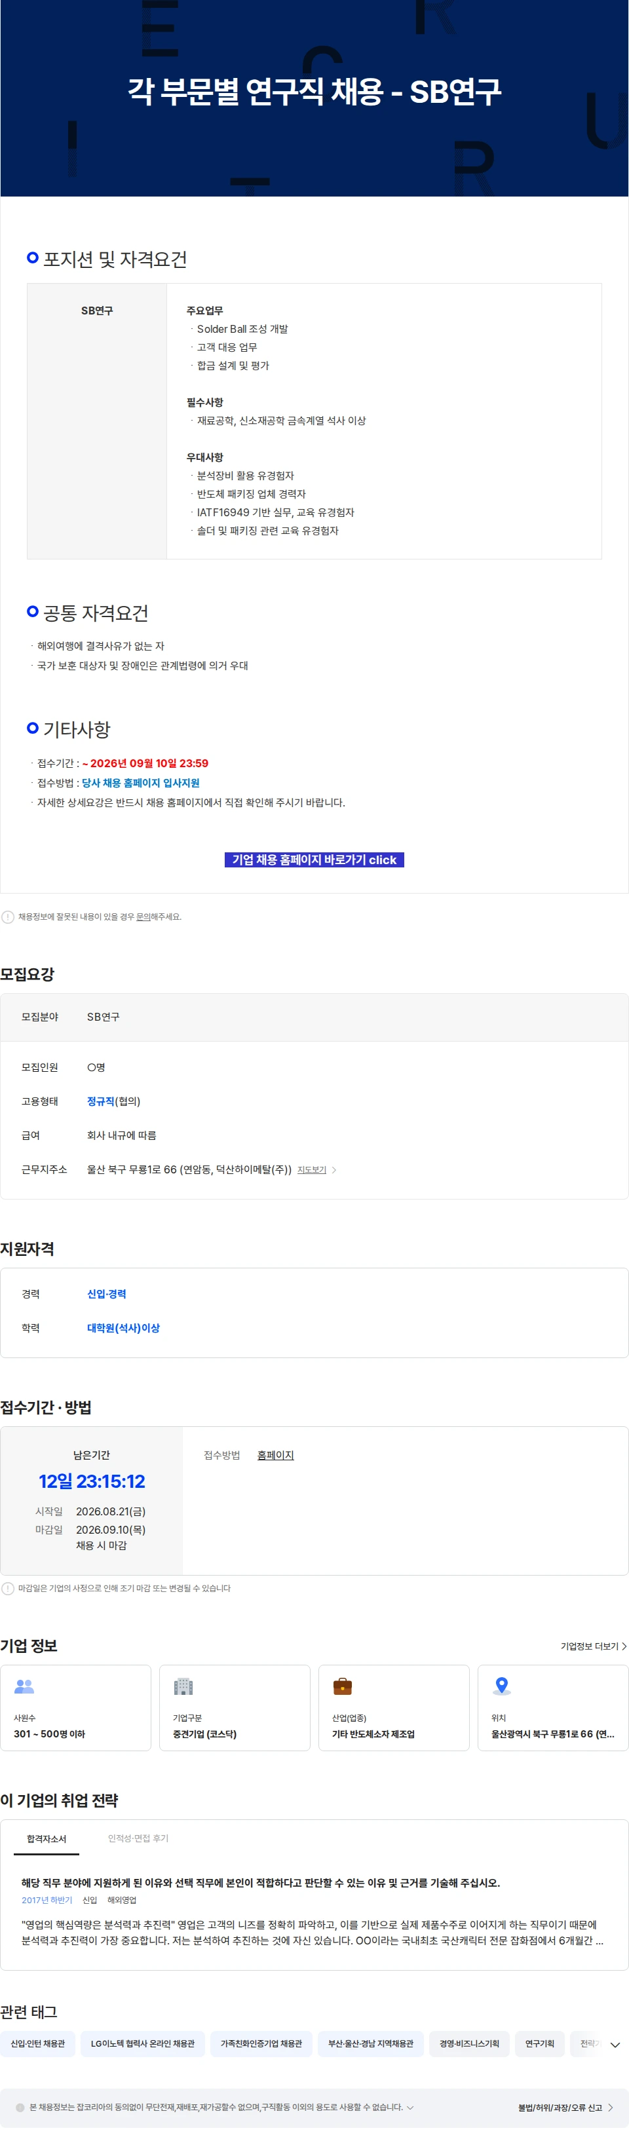Click the 홈페이지 application method link

tap(275, 1455)
